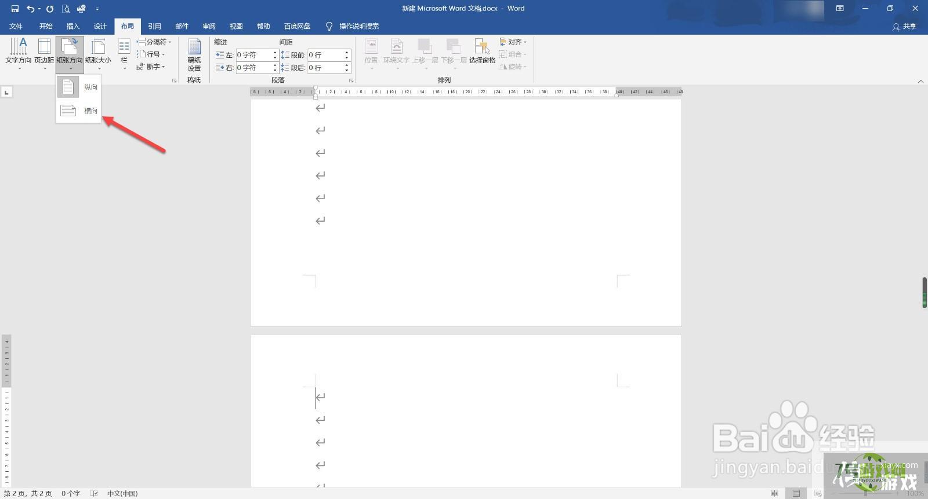Switch to the Home (开始) tab

point(46,26)
